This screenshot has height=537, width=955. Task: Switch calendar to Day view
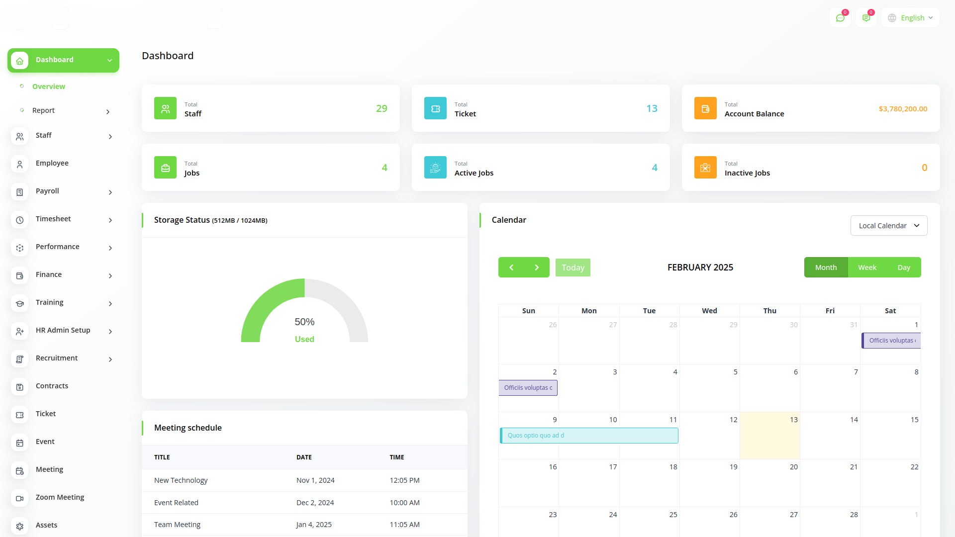click(x=904, y=268)
